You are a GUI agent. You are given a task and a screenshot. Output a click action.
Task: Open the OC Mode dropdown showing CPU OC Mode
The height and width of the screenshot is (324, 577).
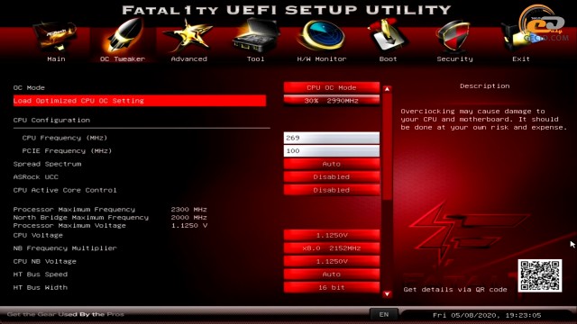click(332, 87)
